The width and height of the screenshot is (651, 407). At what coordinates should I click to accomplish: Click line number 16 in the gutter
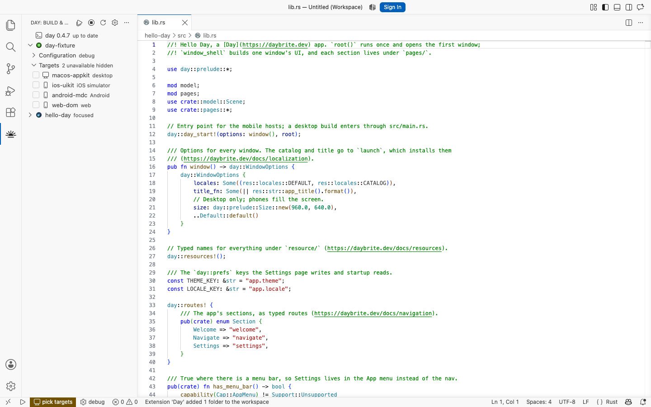pyautogui.click(x=152, y=167)
